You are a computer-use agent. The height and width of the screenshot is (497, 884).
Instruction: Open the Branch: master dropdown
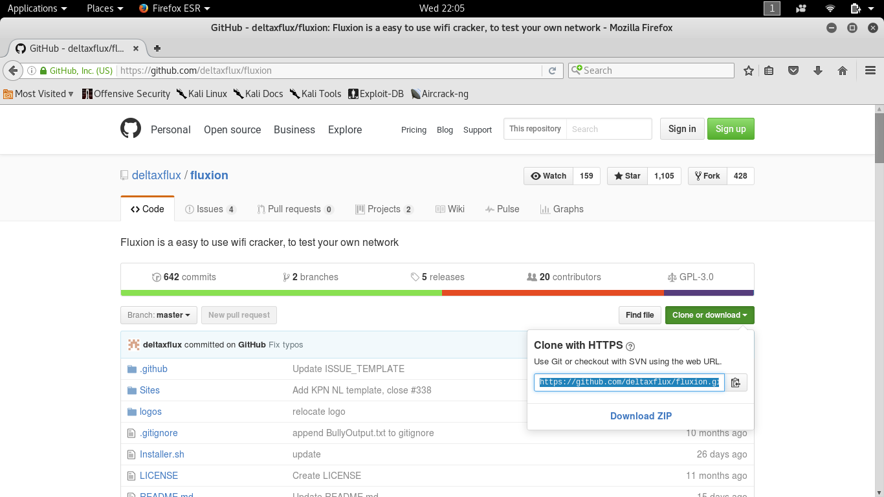coord(159,315)
